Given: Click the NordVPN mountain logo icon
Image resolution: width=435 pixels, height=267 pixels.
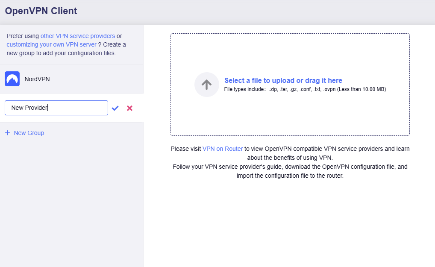Looking at the screenshot, I should point(12,79).
